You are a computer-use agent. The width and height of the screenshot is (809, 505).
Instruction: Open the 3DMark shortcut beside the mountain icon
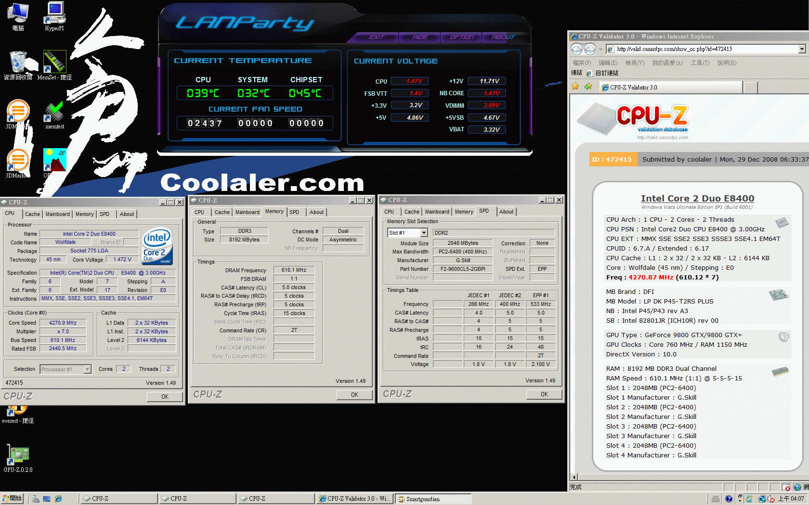tap(17, 164)
